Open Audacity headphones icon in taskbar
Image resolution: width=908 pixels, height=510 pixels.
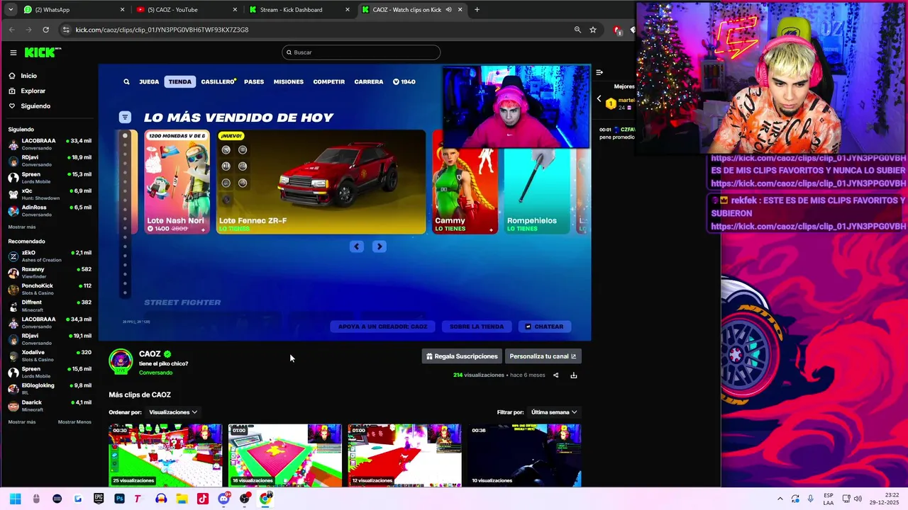161,499
